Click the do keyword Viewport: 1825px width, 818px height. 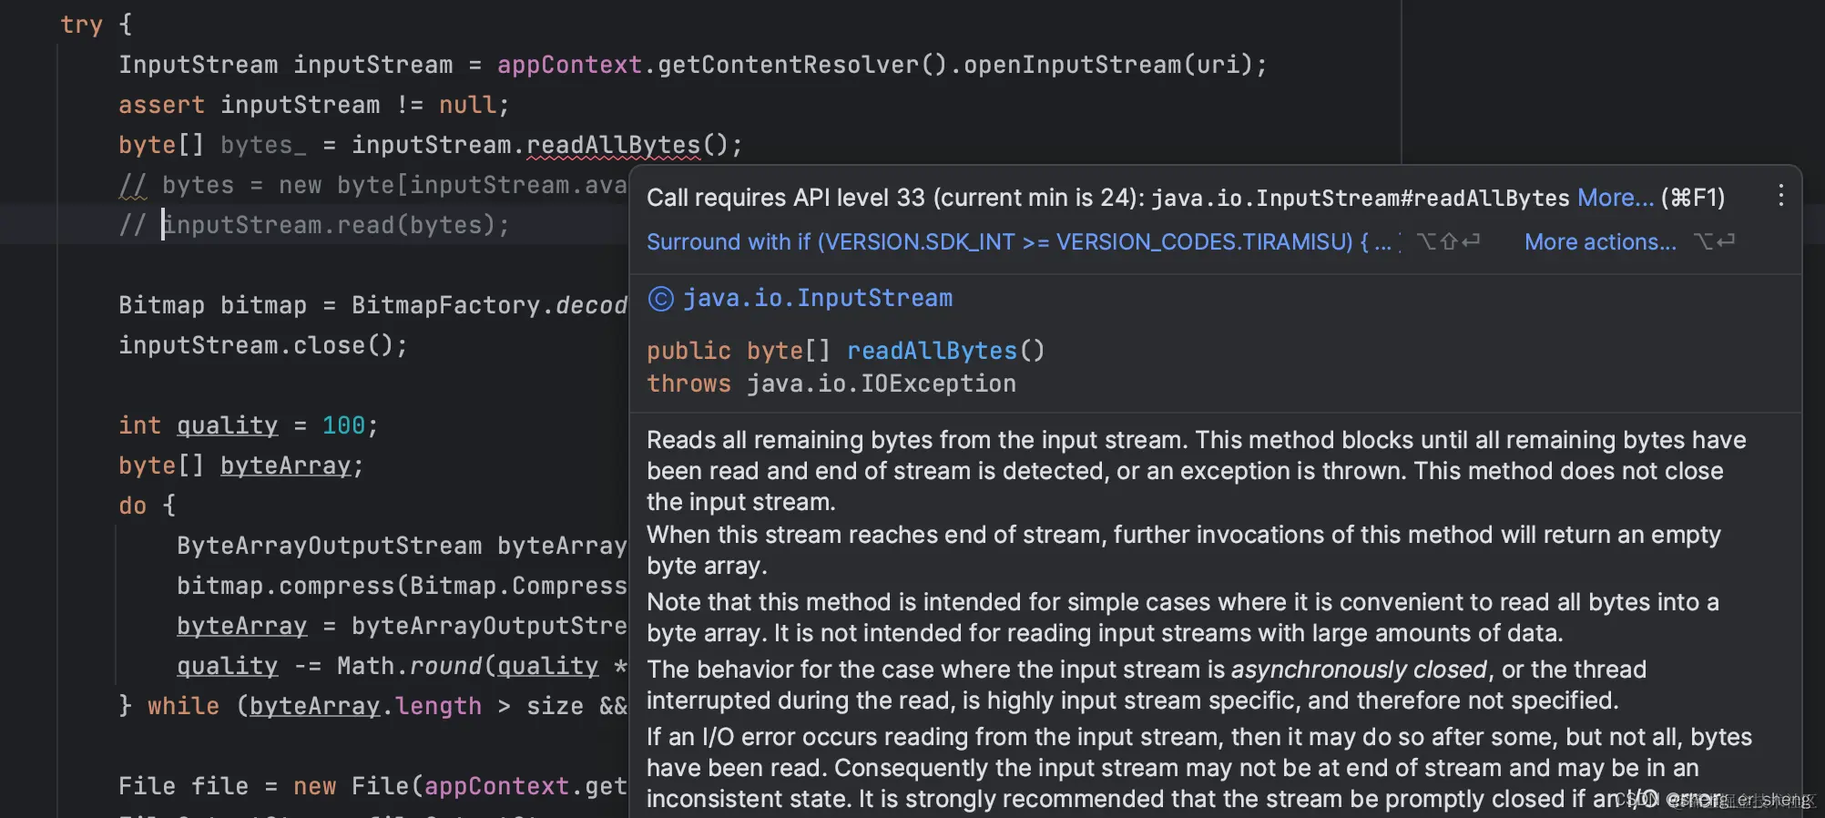tap(132, 506)
